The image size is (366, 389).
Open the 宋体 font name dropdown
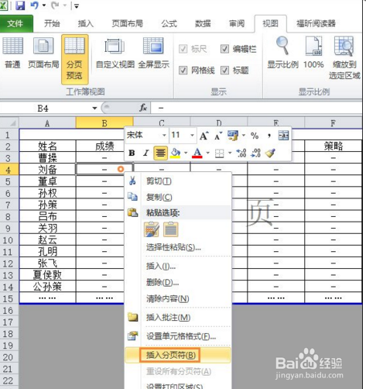[x=164, y=135]
